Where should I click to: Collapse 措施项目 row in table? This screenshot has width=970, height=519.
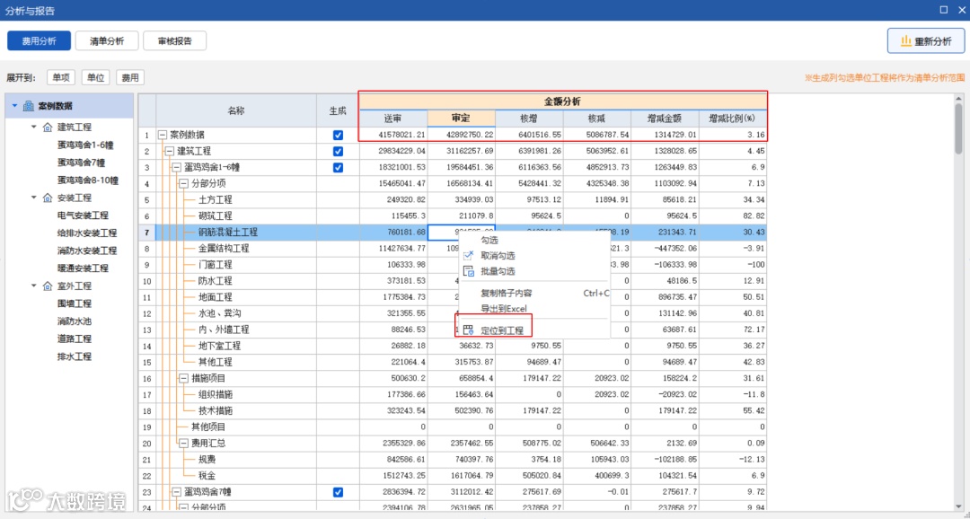[x=184, y=378]
